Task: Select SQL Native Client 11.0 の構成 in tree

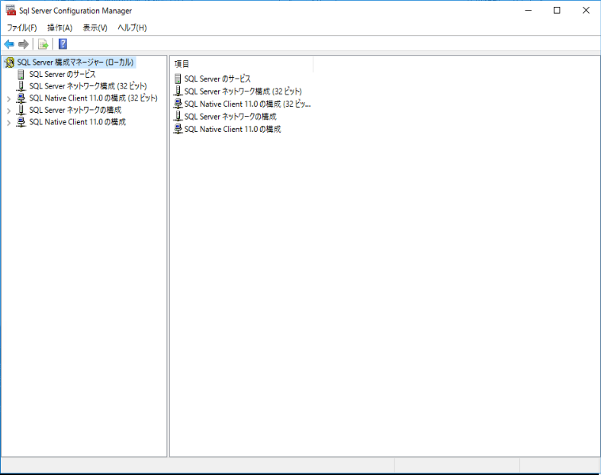Action: [78, 122]
